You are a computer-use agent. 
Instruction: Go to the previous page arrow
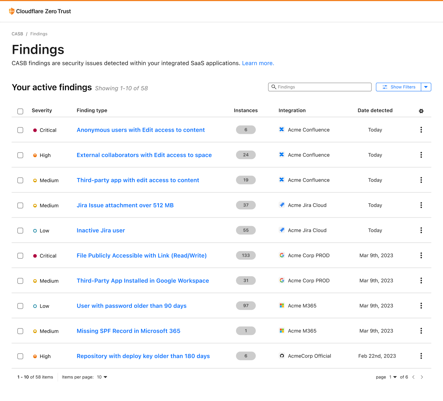414,377
